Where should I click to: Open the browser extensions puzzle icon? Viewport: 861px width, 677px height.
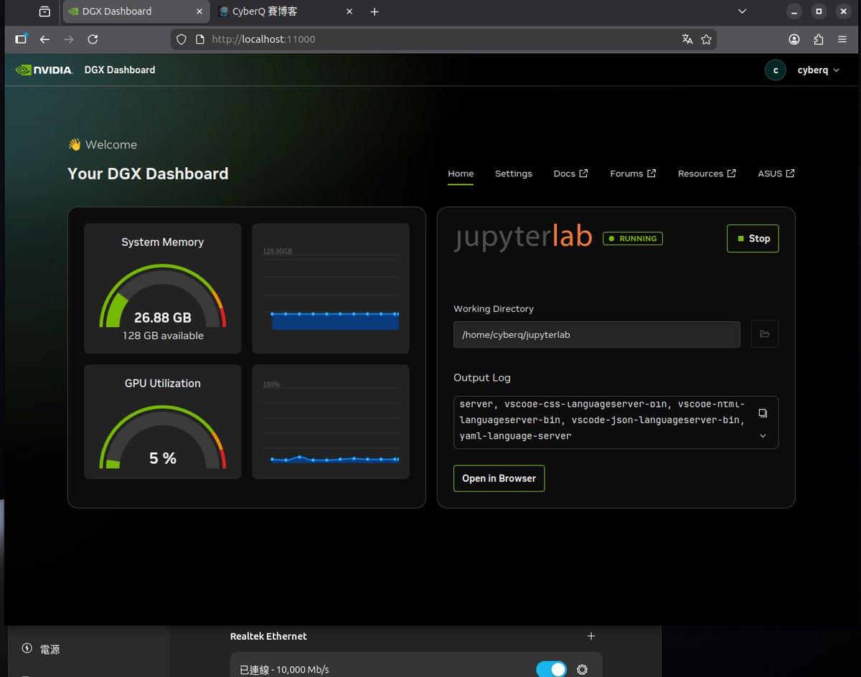click(819, 39)
